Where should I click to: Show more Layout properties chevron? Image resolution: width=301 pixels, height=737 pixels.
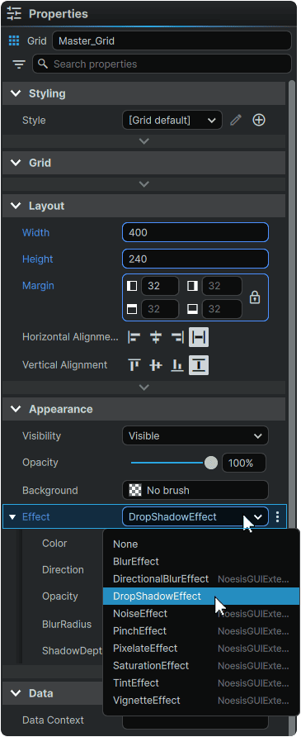click(144, 388)
